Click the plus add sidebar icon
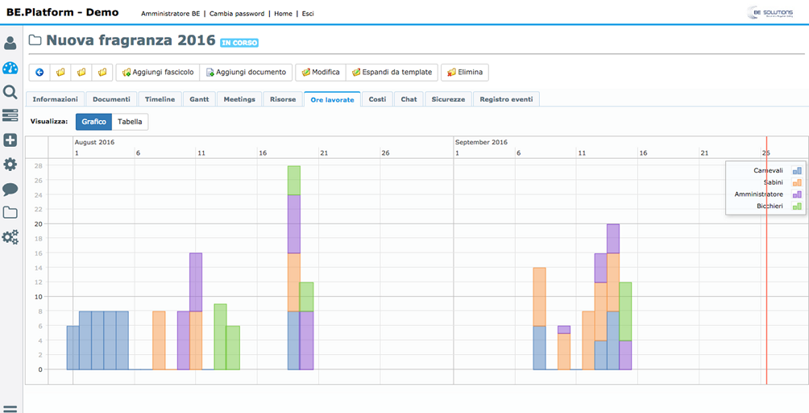 [10, 140]
